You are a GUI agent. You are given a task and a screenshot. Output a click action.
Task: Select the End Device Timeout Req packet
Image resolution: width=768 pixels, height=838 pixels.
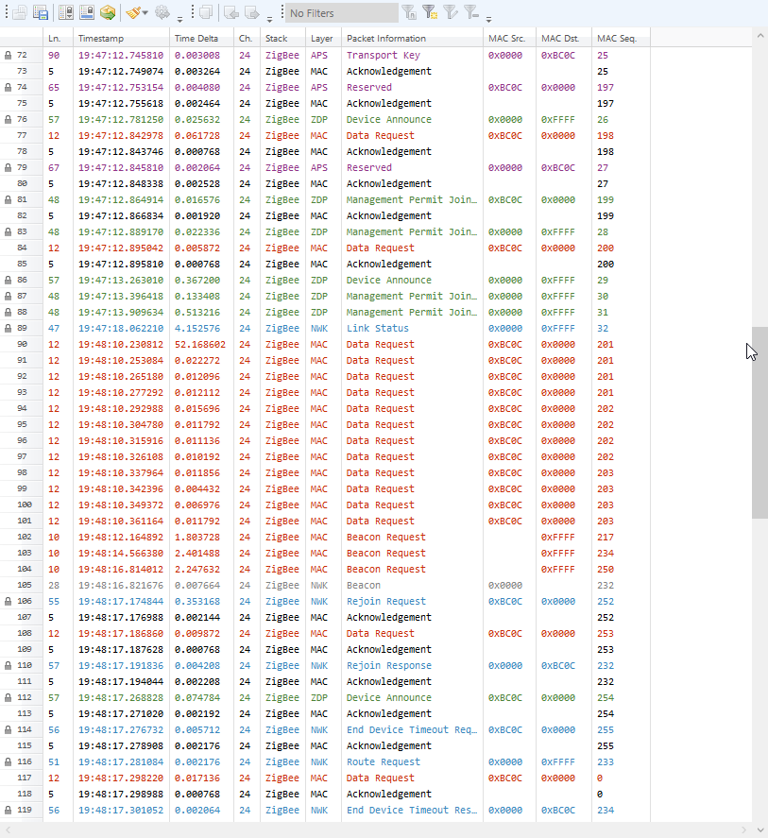coord(412,729)
